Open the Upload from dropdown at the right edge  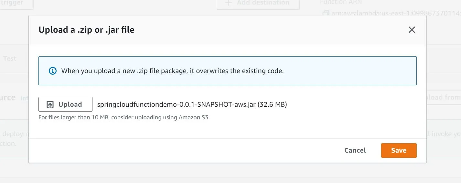[x=444, y=97]
